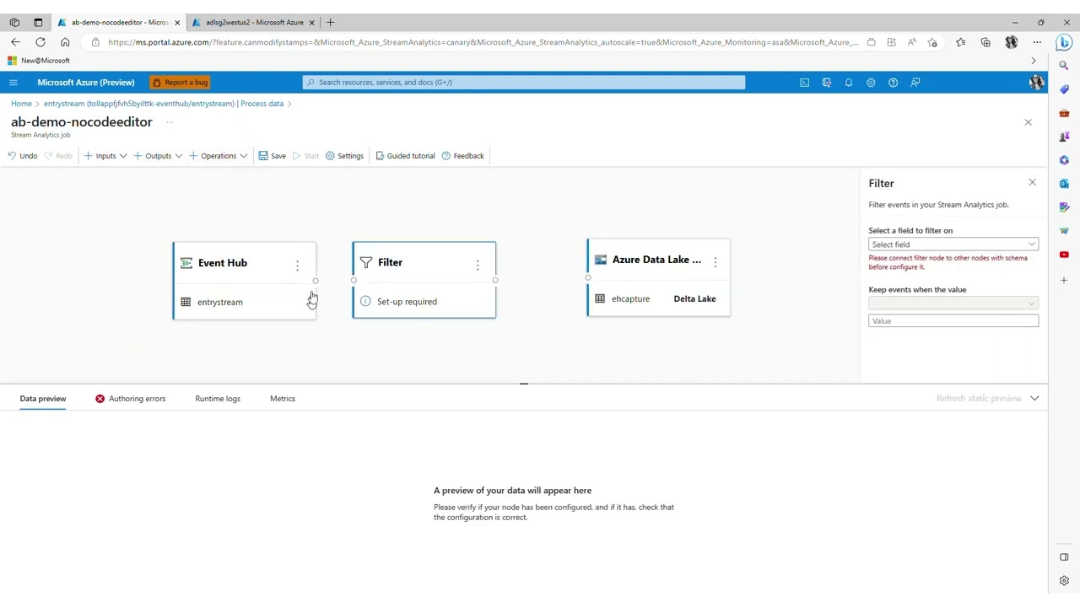
Task: Refresh the browser page
Action: click(40, 42)
